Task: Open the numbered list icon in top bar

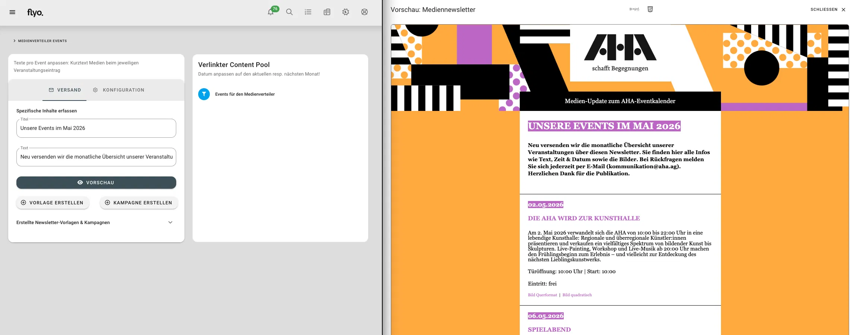Action: coord(308,12)
